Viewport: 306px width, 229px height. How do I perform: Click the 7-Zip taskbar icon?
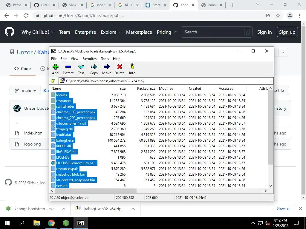[81, 223]
